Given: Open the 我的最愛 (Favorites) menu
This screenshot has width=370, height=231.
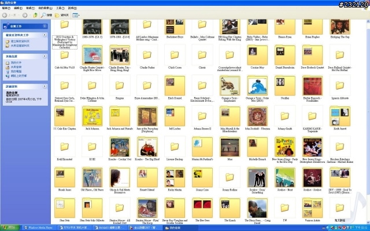Looking at the screenshot, I should tap(45, 8).
